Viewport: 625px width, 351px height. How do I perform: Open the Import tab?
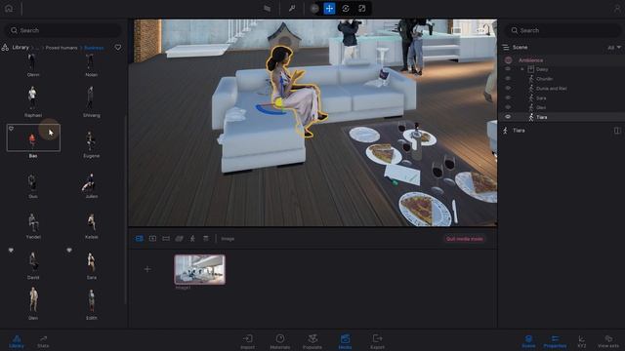[x=247, y=341]
